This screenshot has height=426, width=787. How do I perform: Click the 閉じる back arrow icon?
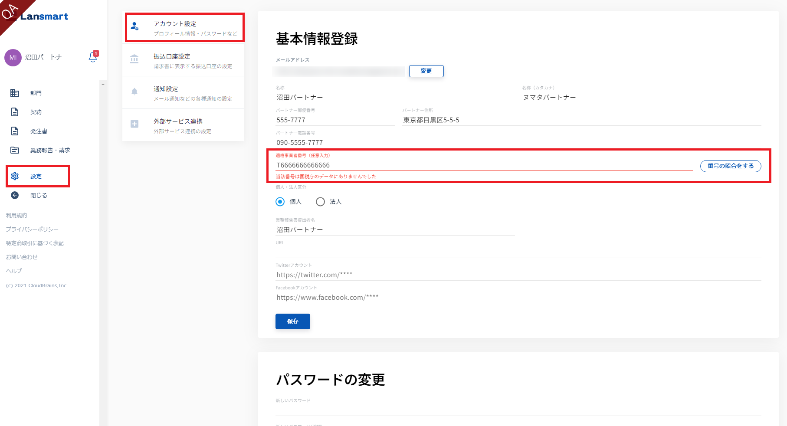15,195
